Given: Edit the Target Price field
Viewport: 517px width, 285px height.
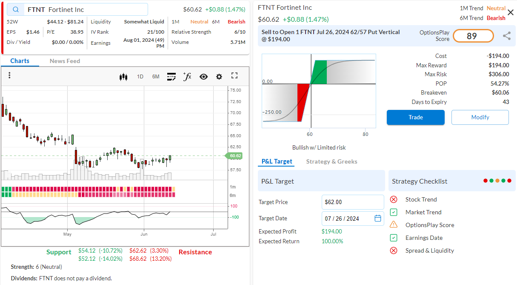Looking at the screenshot, I should point(353,202).
